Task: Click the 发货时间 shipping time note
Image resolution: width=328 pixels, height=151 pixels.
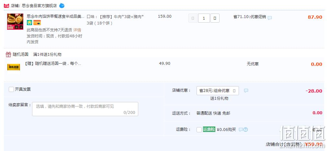Action: [x=54, y=39]
